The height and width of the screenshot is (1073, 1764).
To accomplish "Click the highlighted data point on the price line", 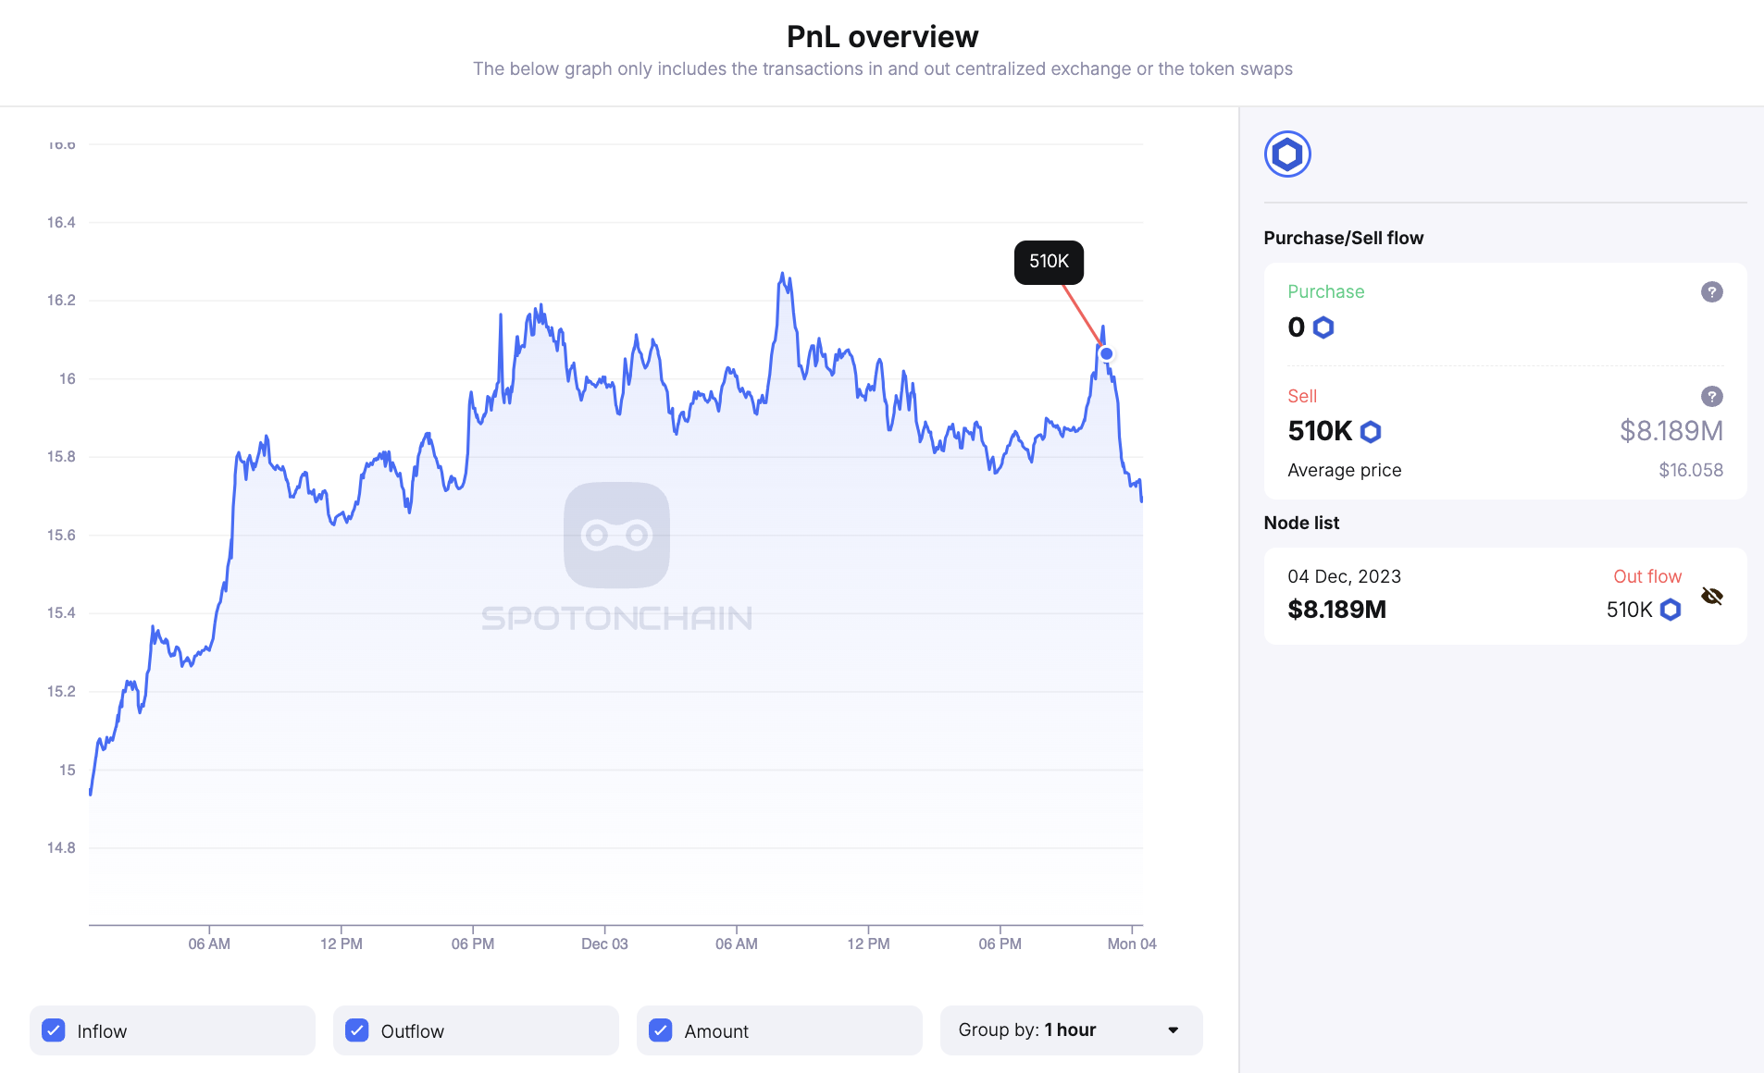I will (x=1107, y=352).
